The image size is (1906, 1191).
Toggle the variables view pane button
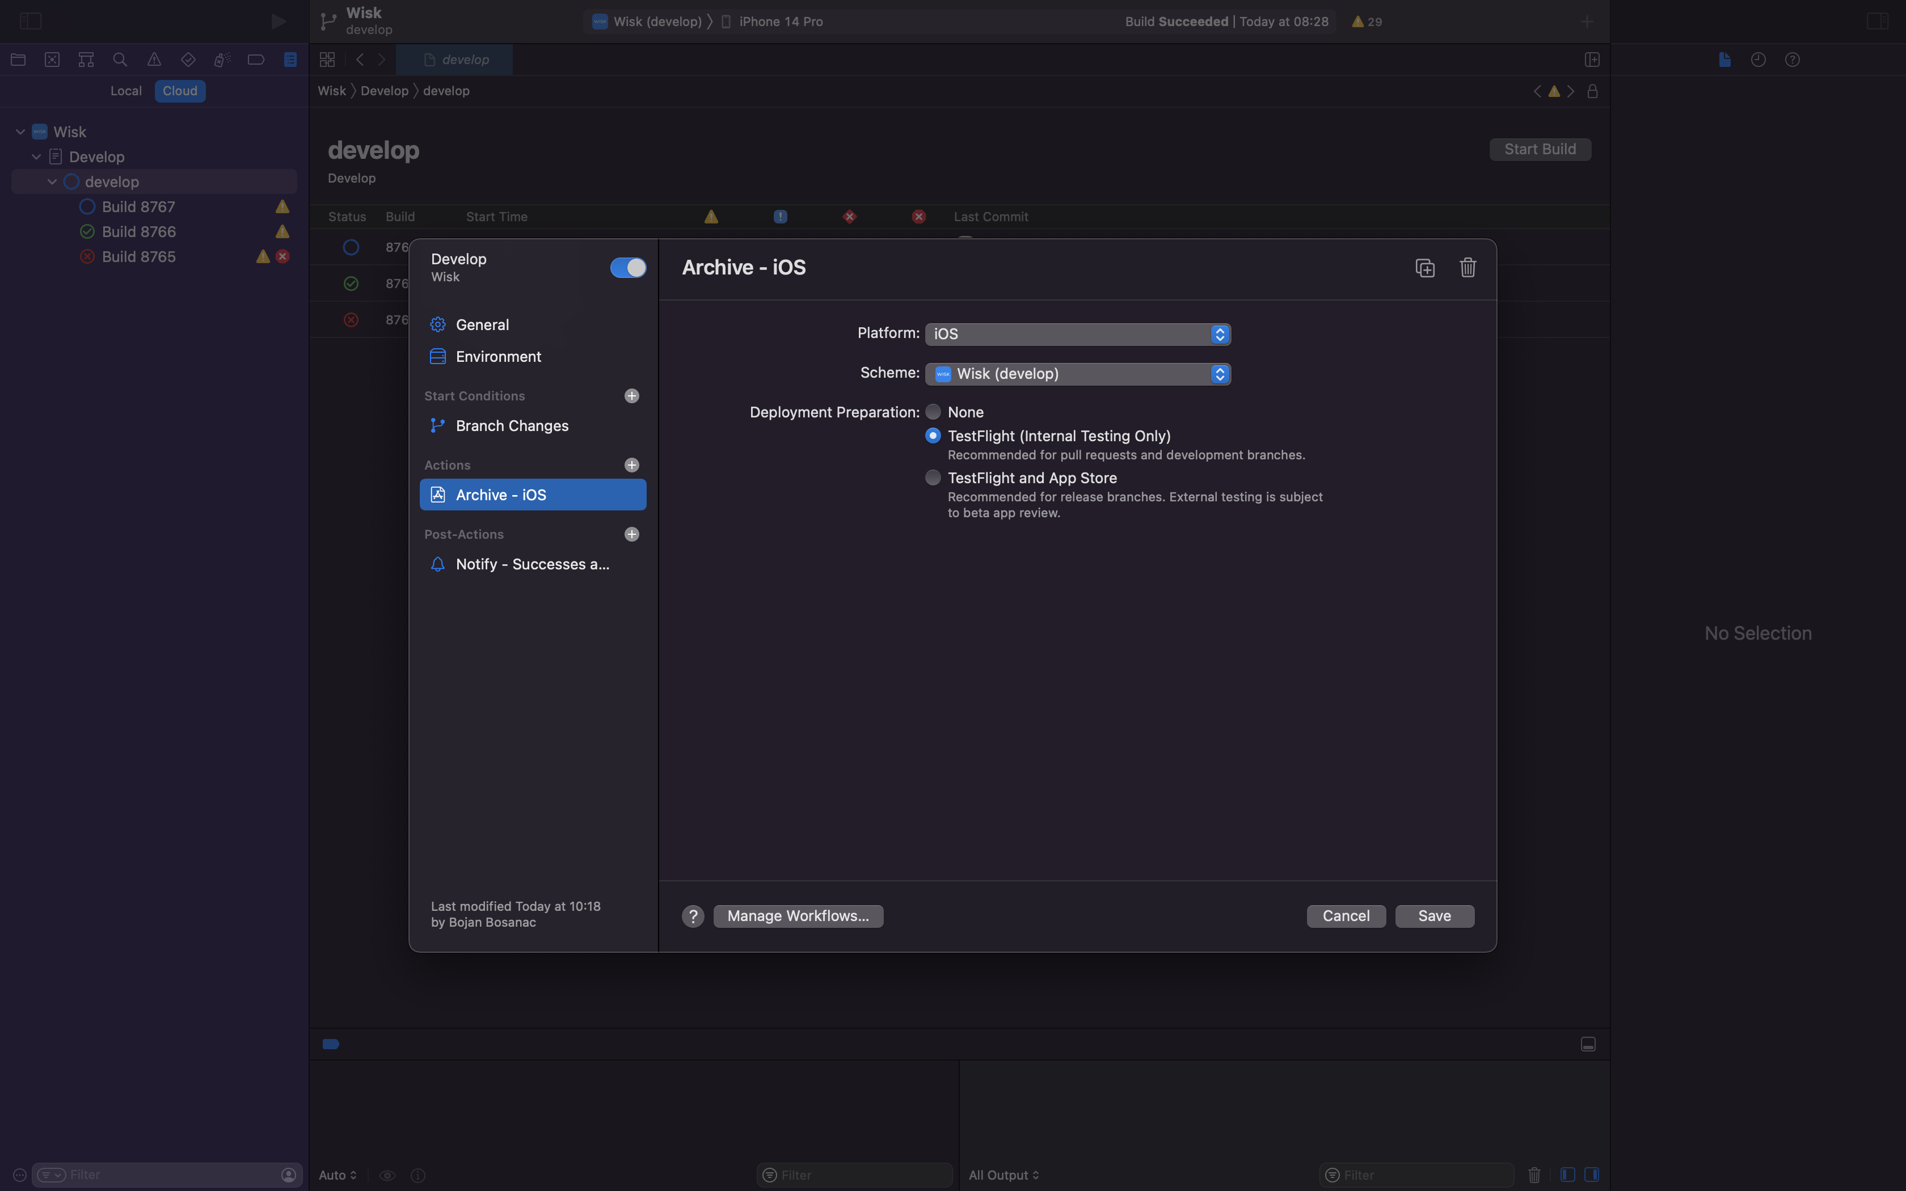coord(1567,1175)
